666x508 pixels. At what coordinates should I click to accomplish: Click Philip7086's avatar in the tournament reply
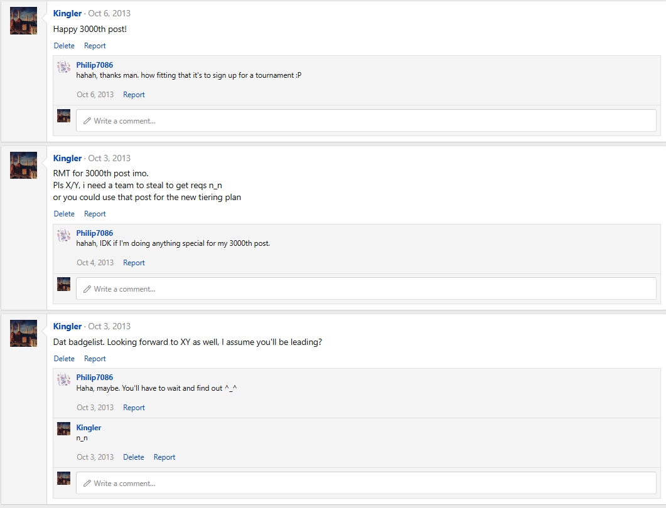(x=63, y=67)
